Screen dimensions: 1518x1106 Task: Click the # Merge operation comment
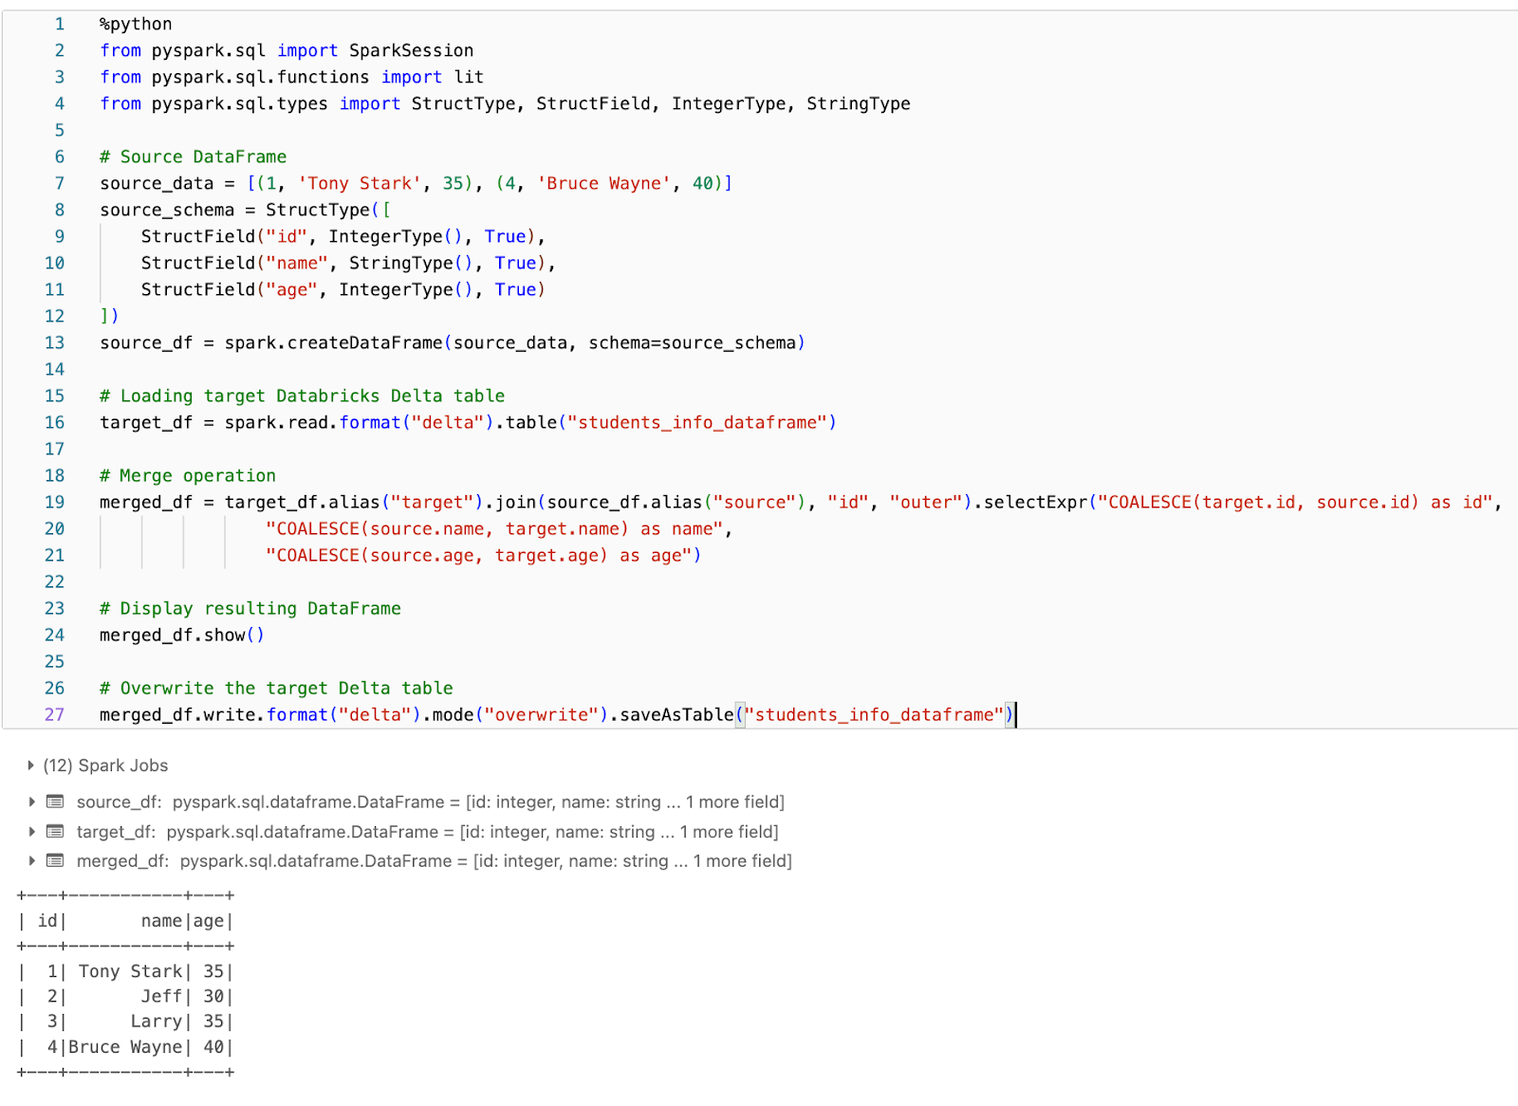point(186,475)
